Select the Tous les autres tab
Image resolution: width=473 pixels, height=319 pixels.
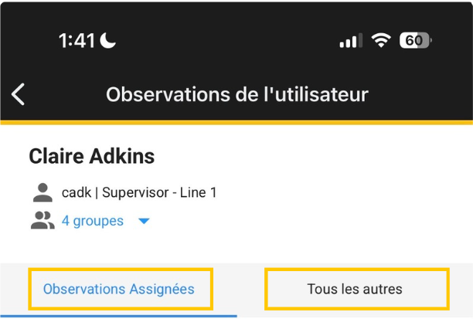355,289
